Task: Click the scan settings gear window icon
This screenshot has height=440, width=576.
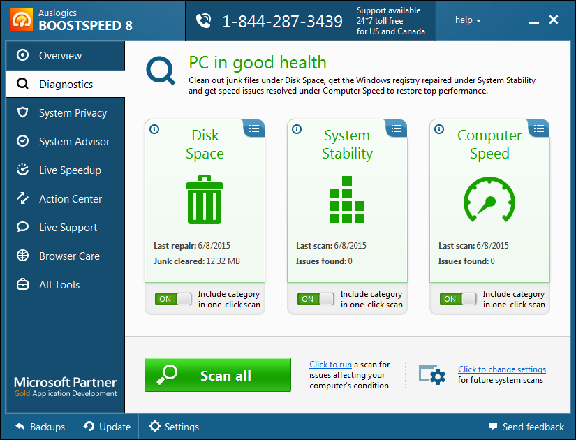Action: (x=432, y=374)
